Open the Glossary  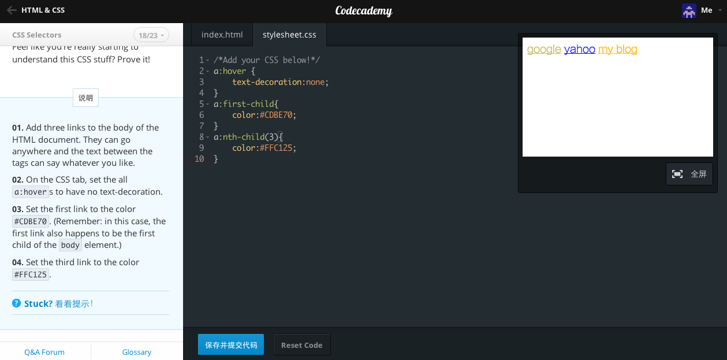click(136, 351)
